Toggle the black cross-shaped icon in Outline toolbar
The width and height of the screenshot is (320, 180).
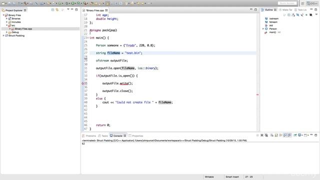click(311, 15)
